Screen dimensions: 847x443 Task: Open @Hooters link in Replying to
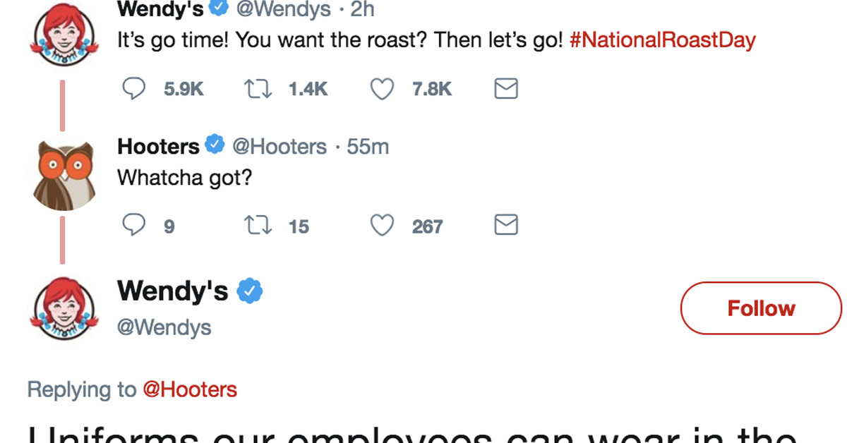[190, 389]
